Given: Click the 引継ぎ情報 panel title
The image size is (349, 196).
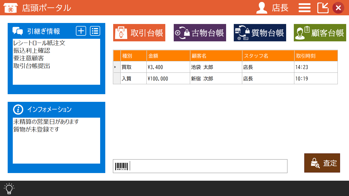Looking at the screenshot, I should [44, 31].
